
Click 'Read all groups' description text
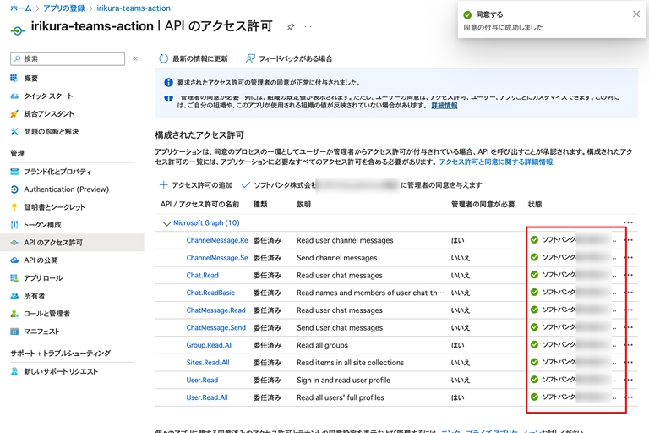322,345
